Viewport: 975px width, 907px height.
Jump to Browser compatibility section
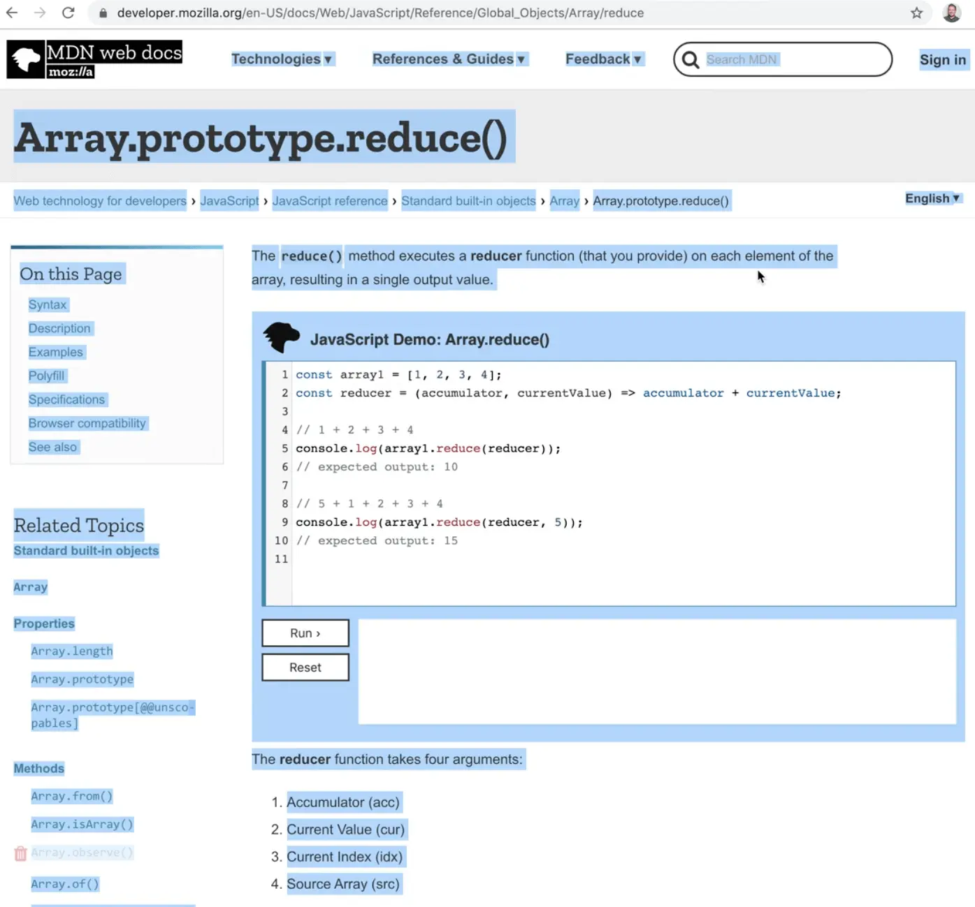[x=87, y=423]
